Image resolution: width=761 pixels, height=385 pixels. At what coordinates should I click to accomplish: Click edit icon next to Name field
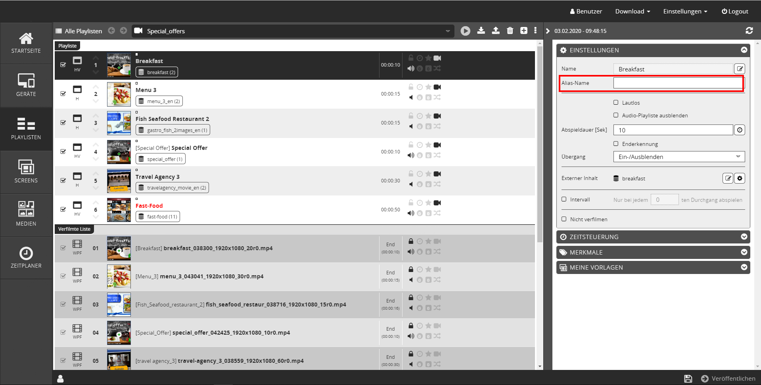pyautogui.click(x=740, y=69)
